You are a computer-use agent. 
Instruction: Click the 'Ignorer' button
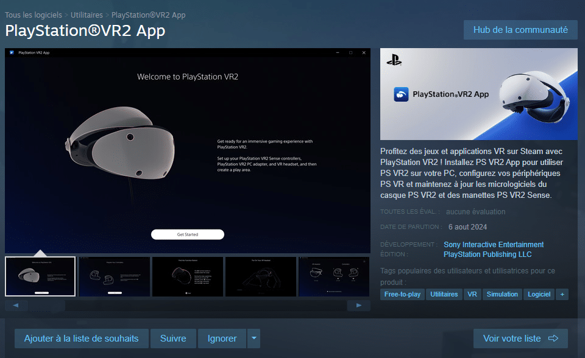[x=222, y=339]
